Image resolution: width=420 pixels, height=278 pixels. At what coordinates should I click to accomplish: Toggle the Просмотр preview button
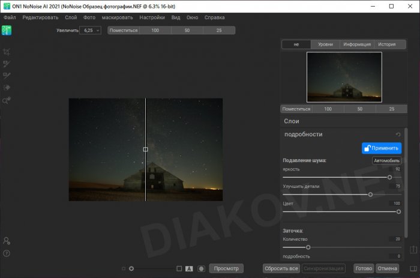tap(227, 268)
